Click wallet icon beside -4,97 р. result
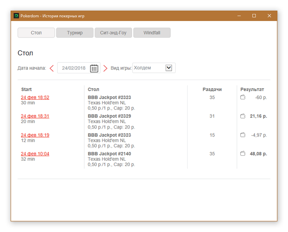288x232 pixels. click(x=243, y=135)
